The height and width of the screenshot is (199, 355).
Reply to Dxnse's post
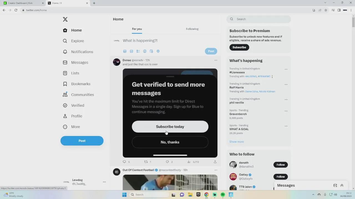[125, 162]
